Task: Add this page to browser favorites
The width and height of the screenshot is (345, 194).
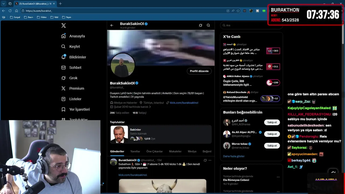Action: click(238, 11)
